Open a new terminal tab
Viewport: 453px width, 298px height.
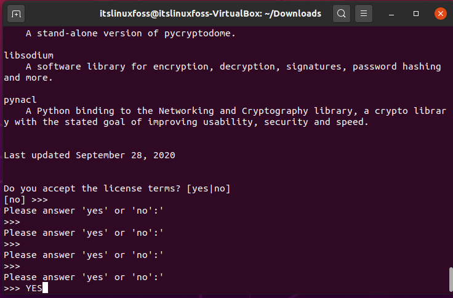click(16, 14)
